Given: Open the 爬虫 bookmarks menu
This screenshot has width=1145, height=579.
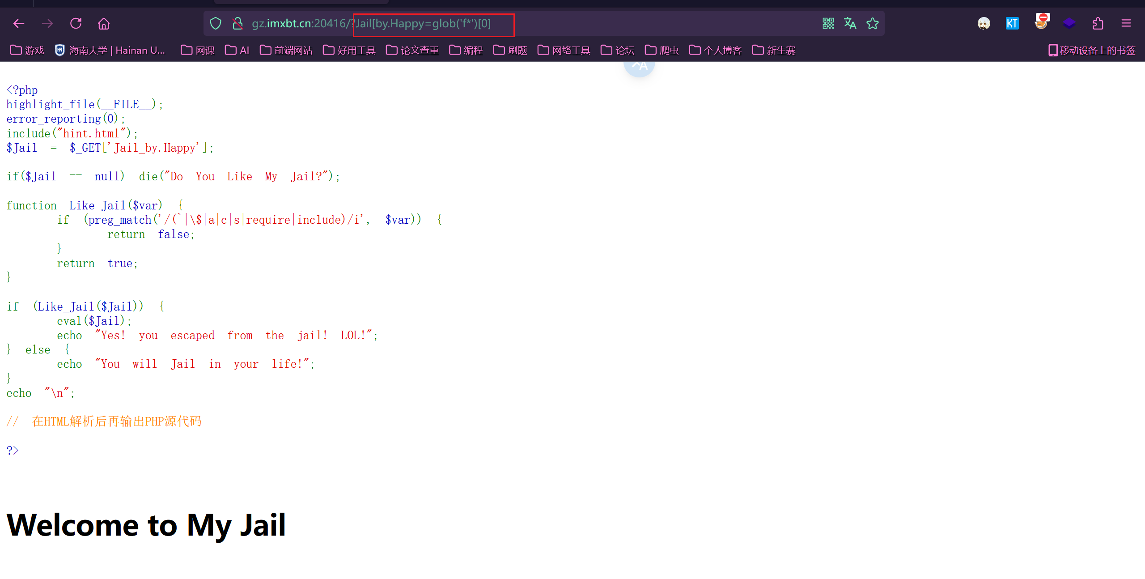Looking at the screenshot, I should click(661, 50).
